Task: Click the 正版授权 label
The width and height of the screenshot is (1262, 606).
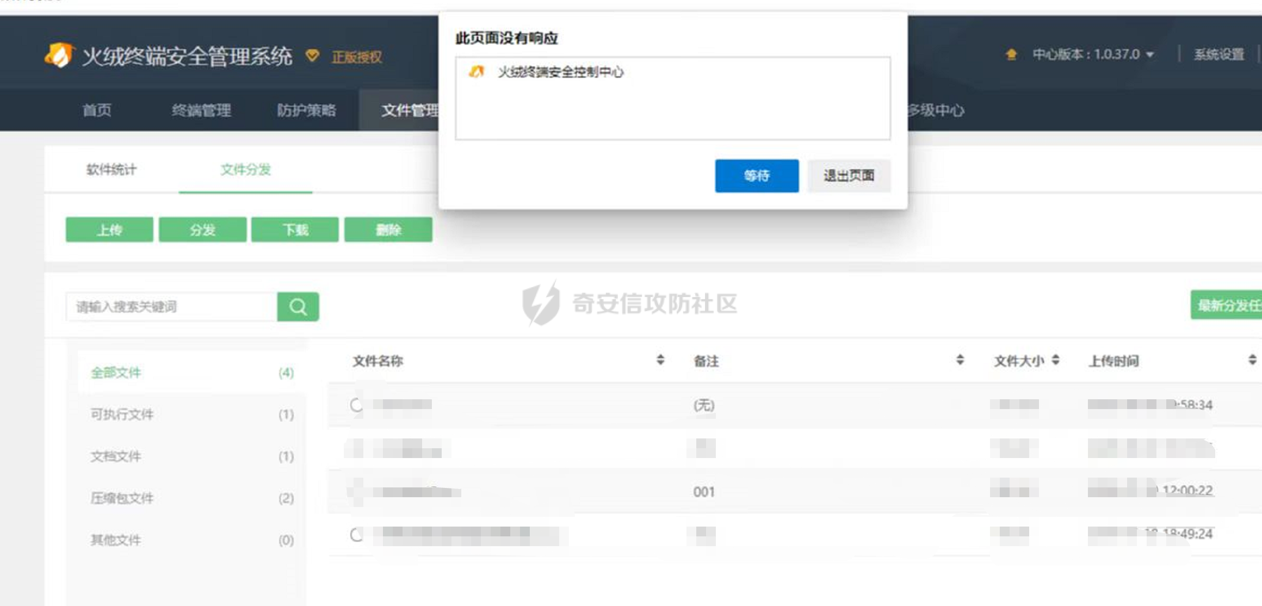Action: tap(357, 57)
